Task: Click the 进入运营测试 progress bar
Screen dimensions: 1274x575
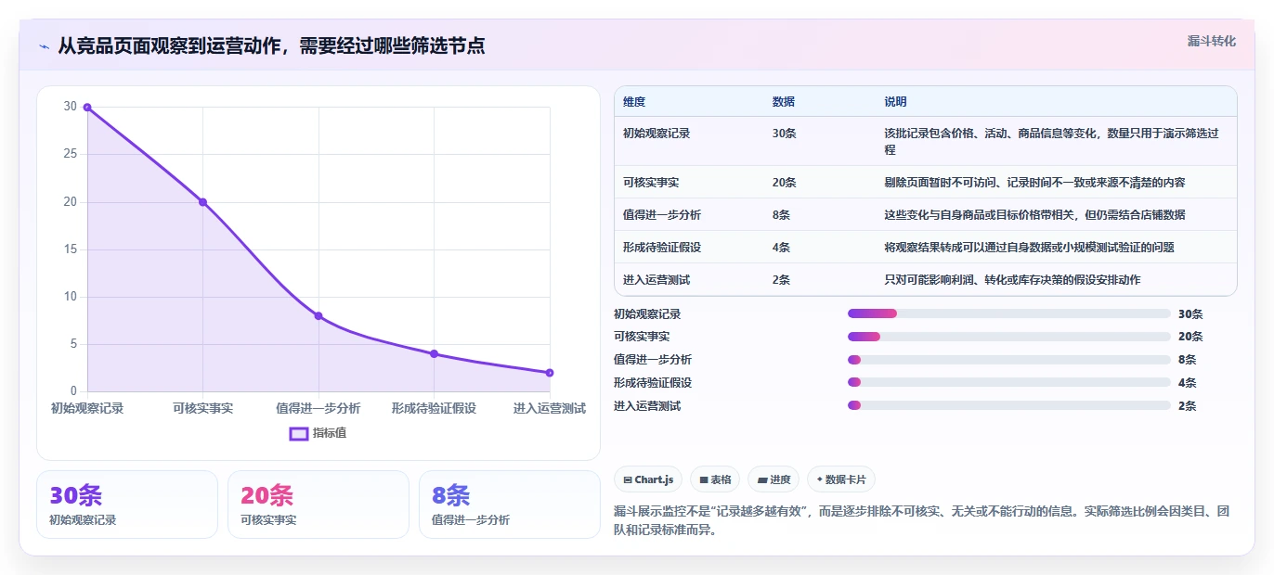Action: point(1009,405)
